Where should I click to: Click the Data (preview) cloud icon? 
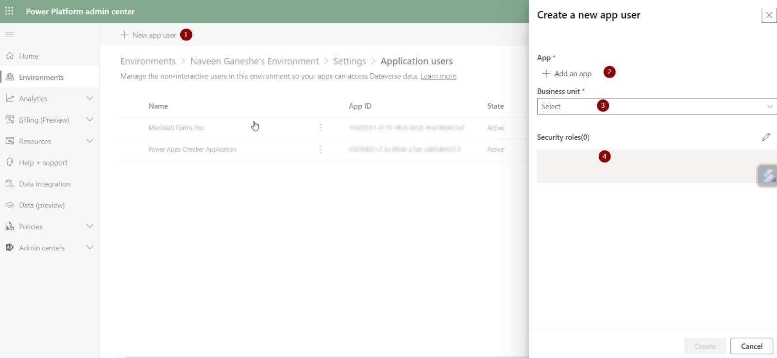(10, 205)
